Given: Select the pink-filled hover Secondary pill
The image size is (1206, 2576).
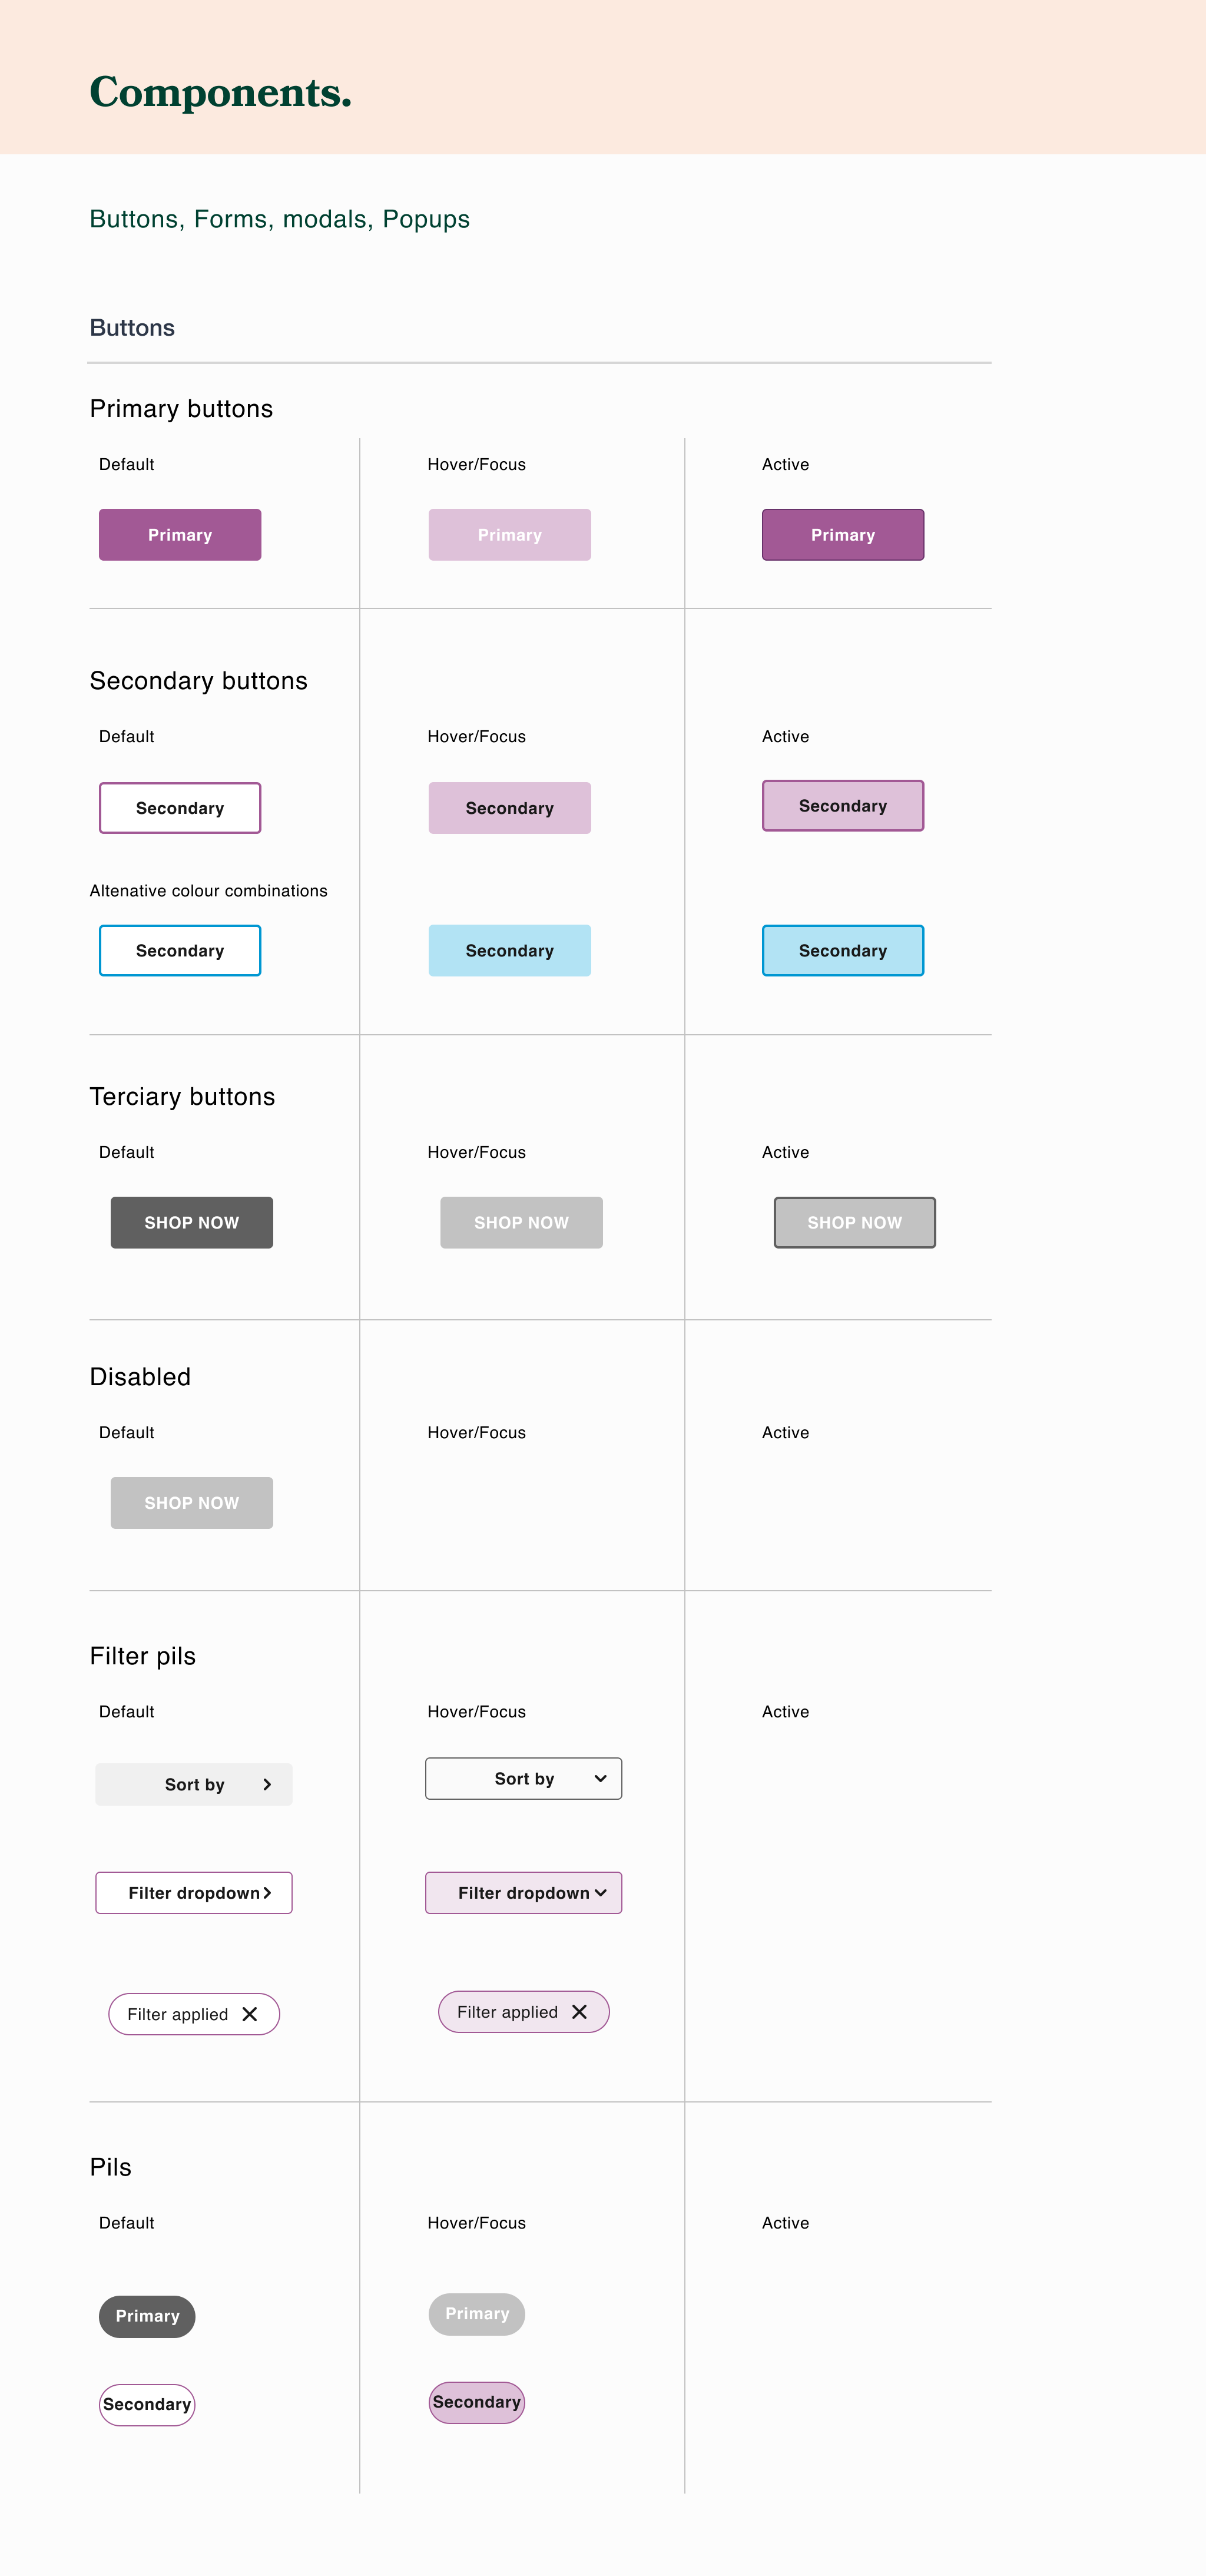Looking at the screenshot, I should (x=476, y=2402).
